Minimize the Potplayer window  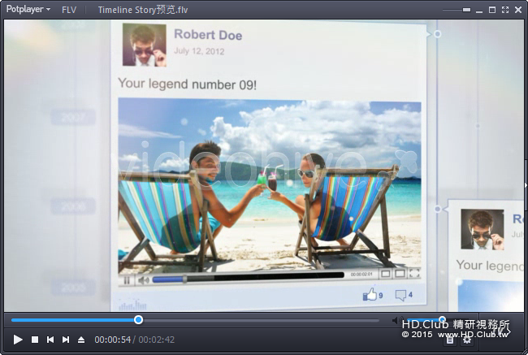(479, 11)
